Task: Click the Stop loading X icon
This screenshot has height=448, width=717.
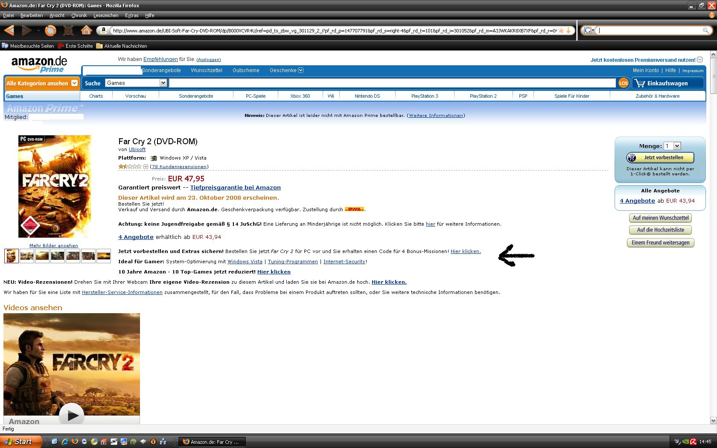Action: click(68, 30)
